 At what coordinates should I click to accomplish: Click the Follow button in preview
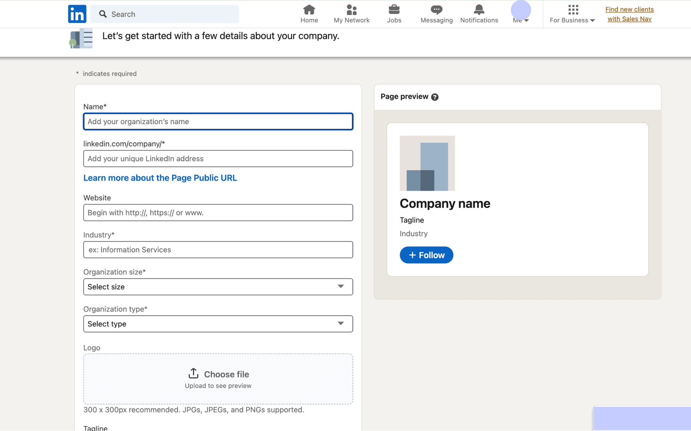(426, 255)
